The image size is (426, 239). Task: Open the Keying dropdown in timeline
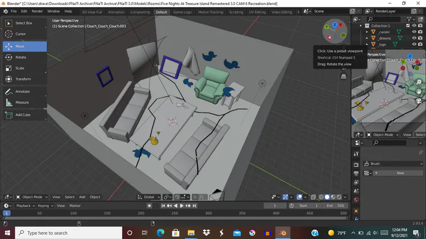[45, 206]
